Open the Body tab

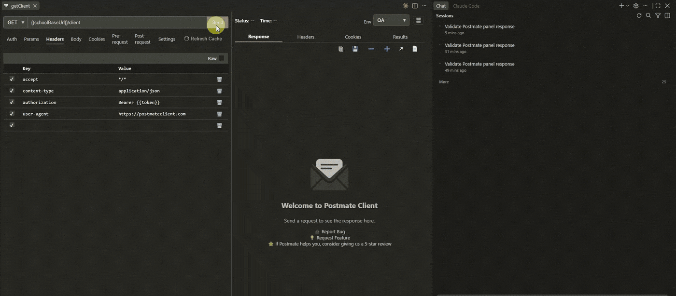[x=76, y=39]
